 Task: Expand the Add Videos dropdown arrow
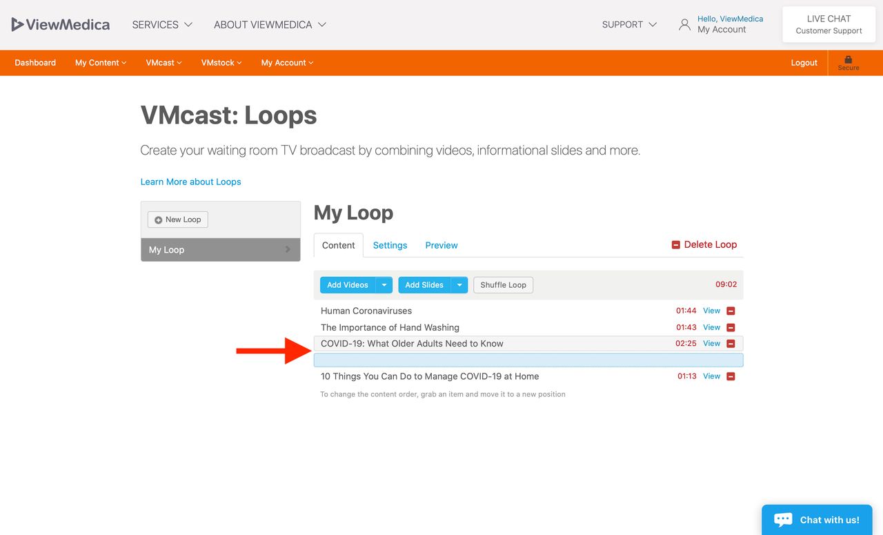click(384, 285)
